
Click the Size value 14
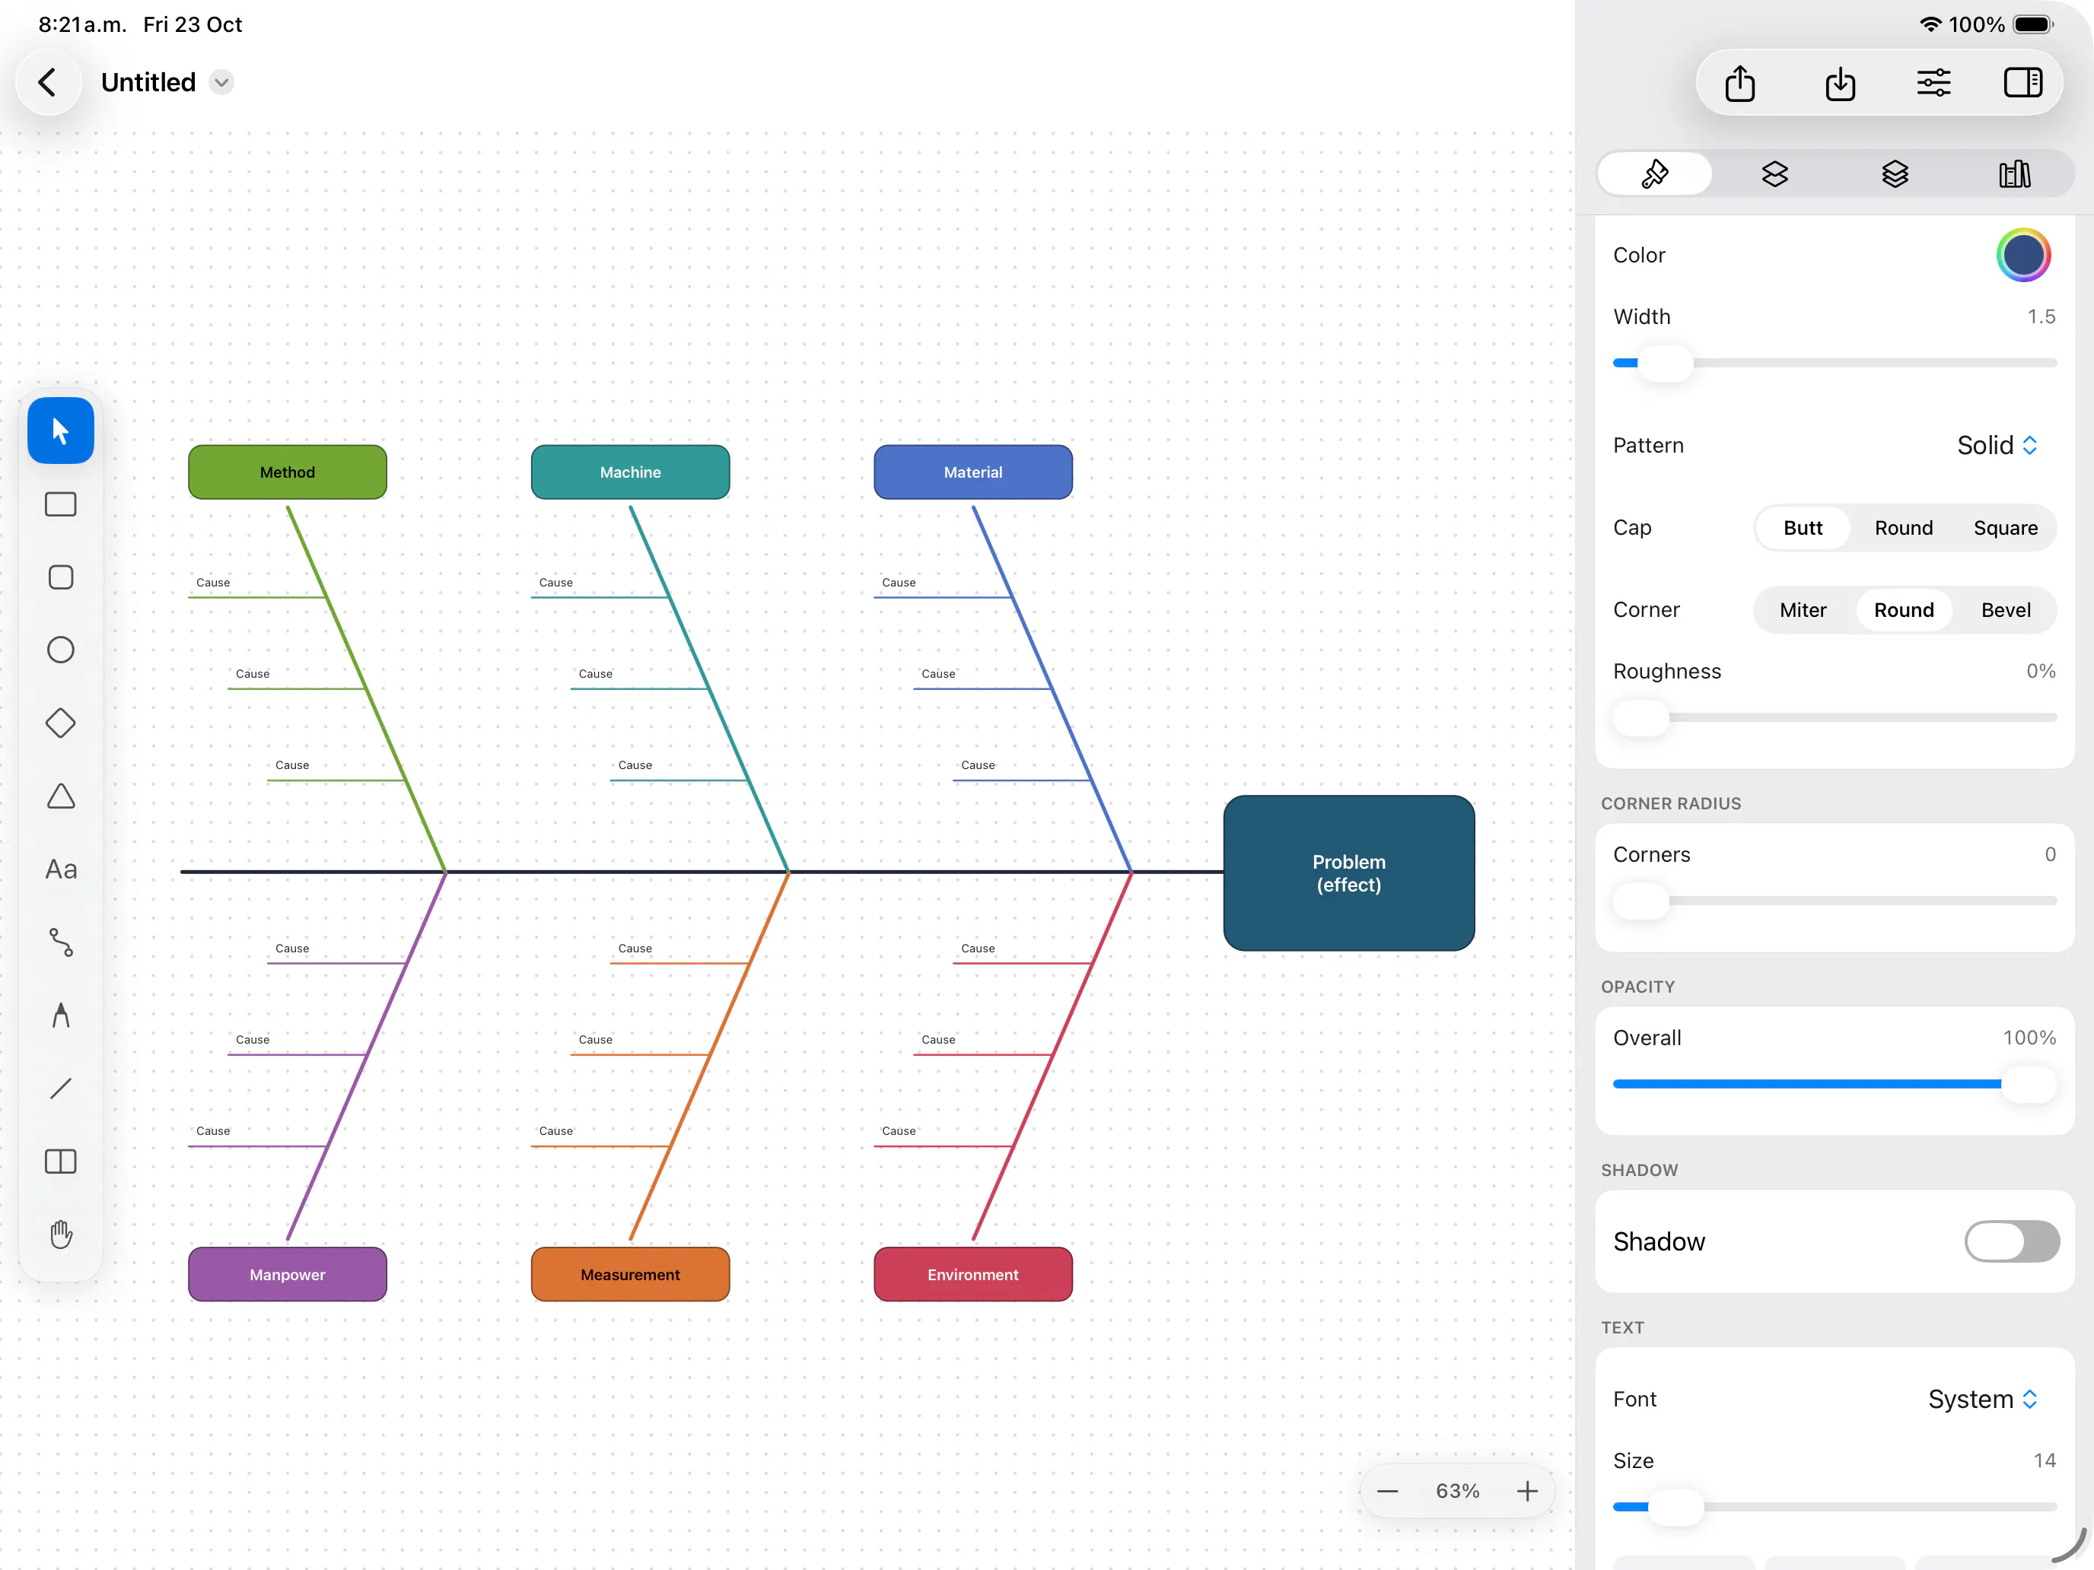pyautogui.click(x=2044, y=1461)
